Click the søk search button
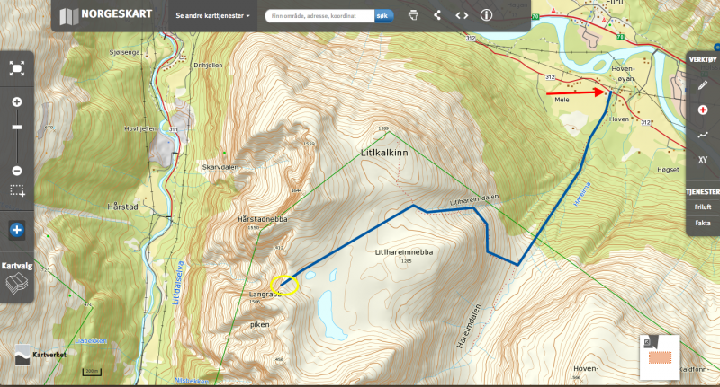 pos(383,15)
